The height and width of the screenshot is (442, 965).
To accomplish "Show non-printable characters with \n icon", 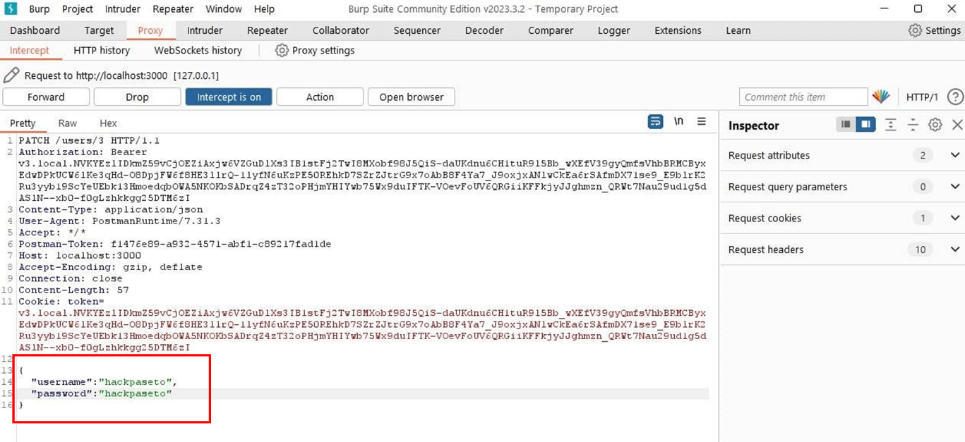I will 678,121.
